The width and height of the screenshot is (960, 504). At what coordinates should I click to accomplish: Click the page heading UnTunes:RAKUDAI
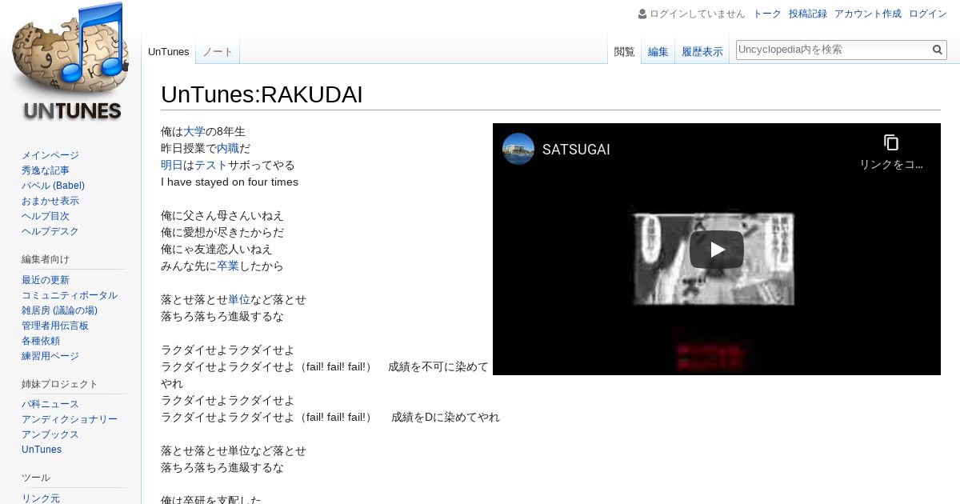click(x=262, y=94)
